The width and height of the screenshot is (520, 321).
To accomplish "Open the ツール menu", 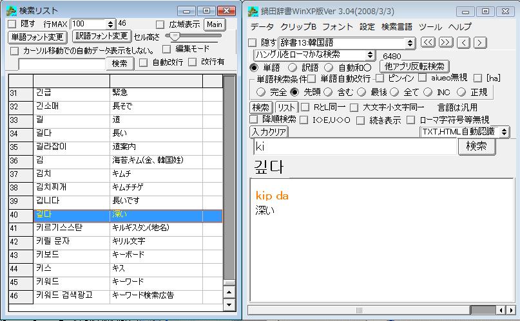I will tap(430, 27).
